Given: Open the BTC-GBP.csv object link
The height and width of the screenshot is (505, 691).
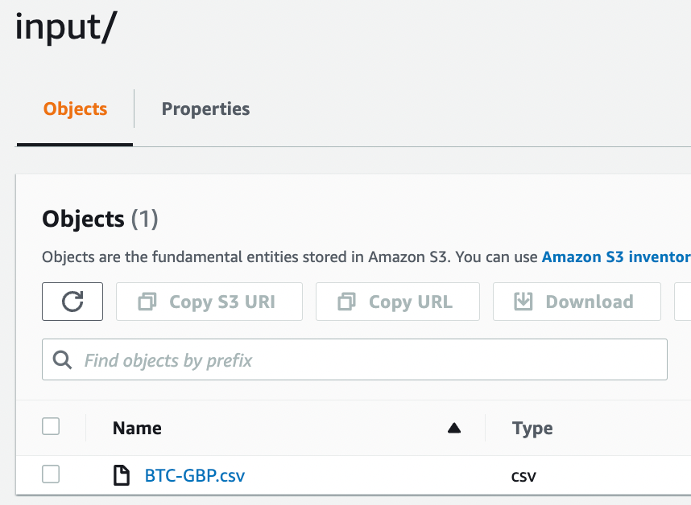Looking at the screenshot, I should tap(195, 475).
